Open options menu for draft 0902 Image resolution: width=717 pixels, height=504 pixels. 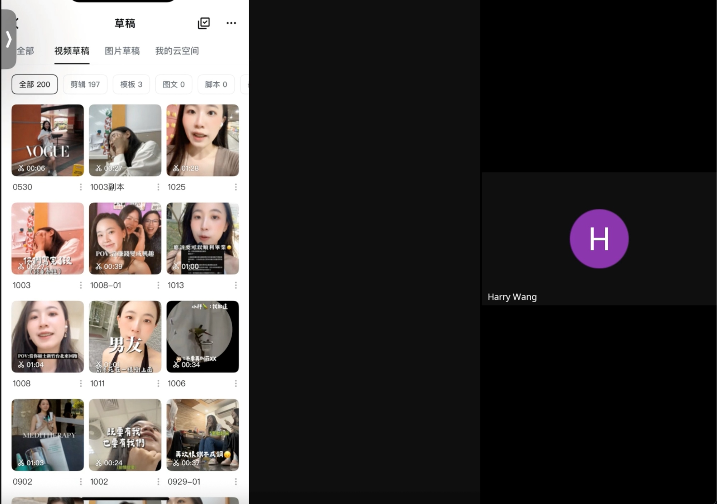tap(81, 481)
